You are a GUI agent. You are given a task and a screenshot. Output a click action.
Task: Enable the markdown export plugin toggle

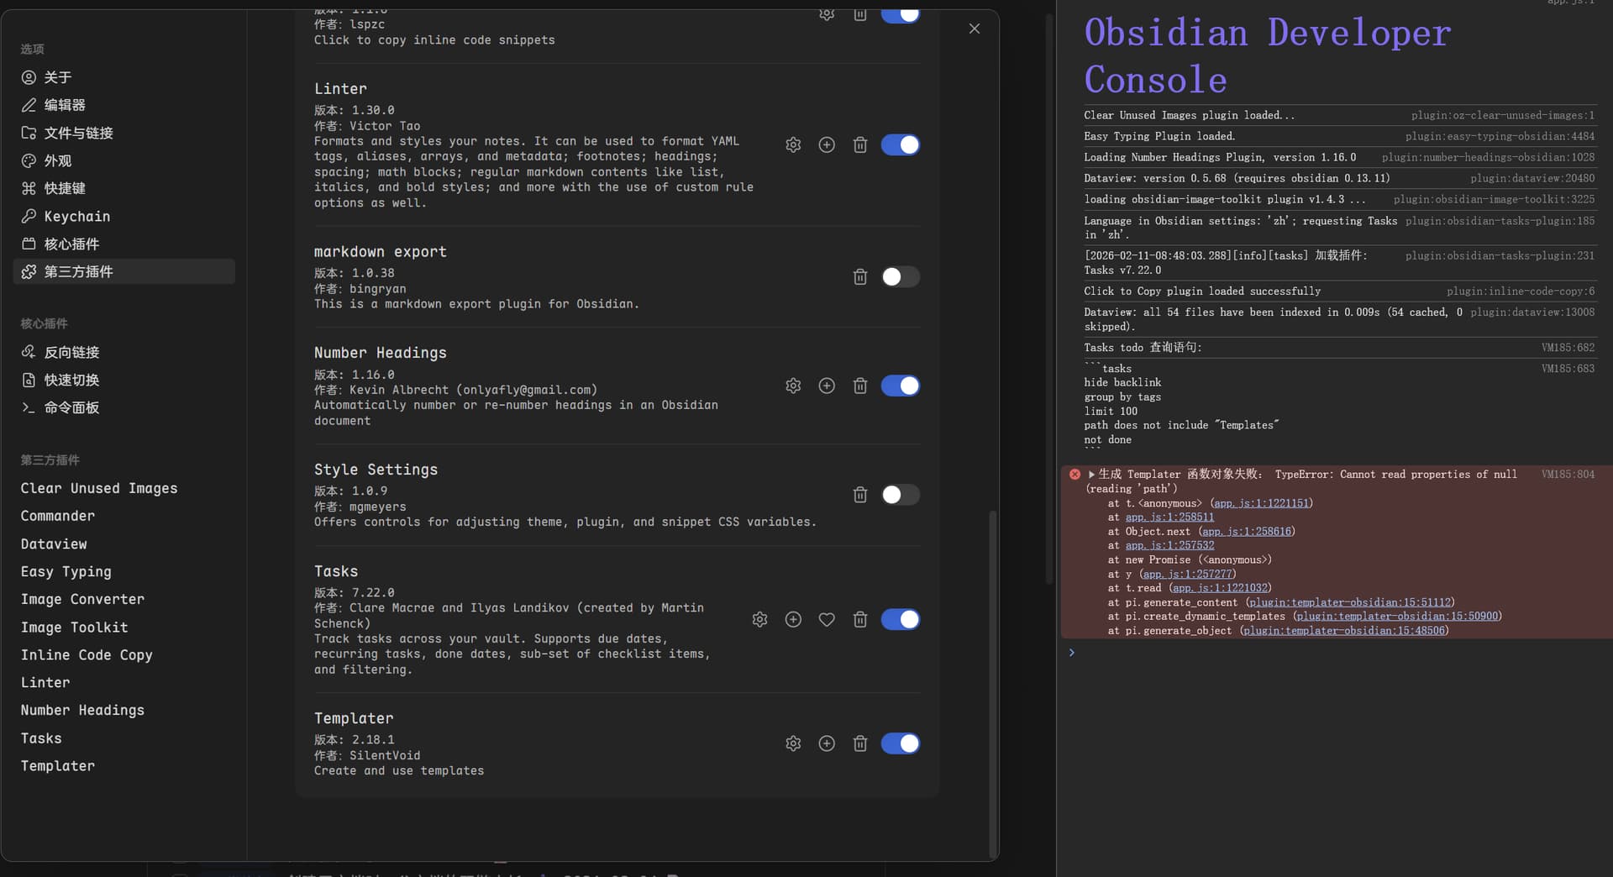(x=900, y=277)
